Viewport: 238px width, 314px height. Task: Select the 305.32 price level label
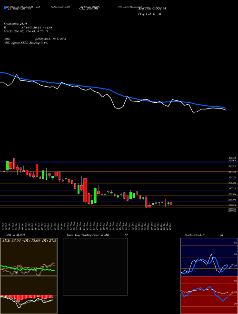[x=232, y=177]
